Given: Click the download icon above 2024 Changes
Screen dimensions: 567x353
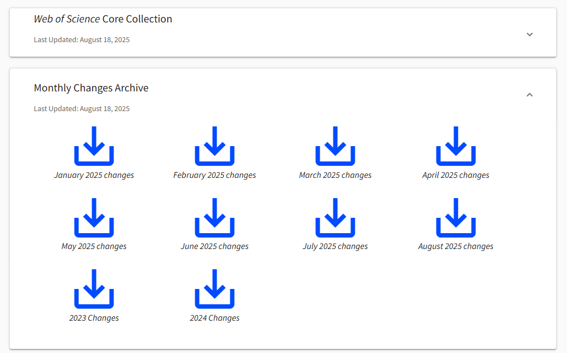Looking at the screenshot, I should 214,288.
